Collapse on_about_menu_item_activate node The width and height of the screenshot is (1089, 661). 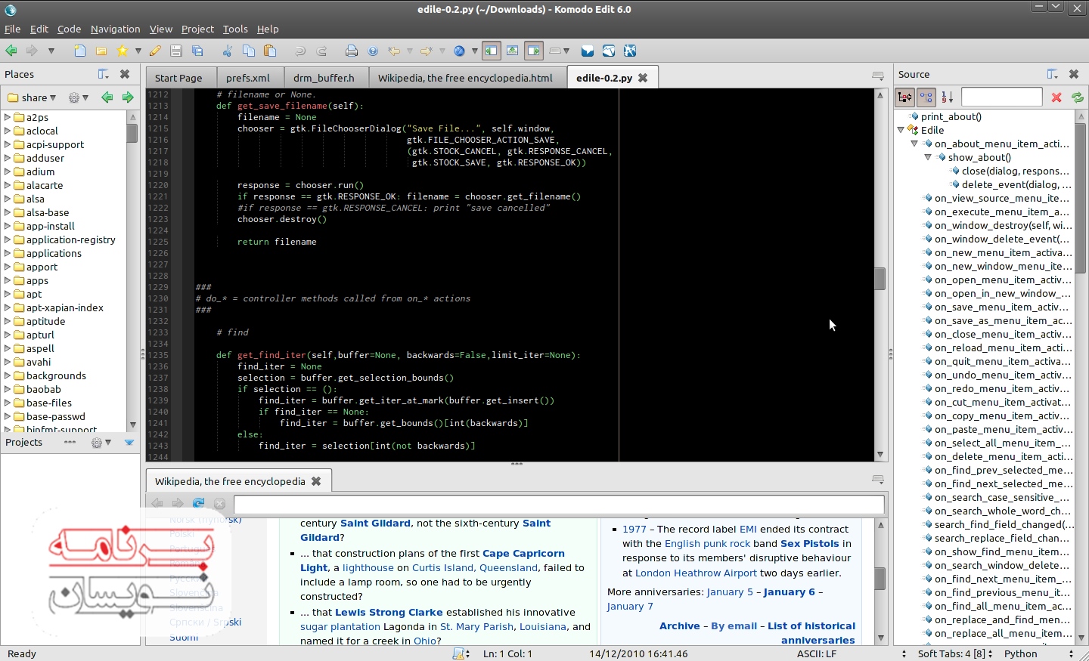(x=914, y=144)
